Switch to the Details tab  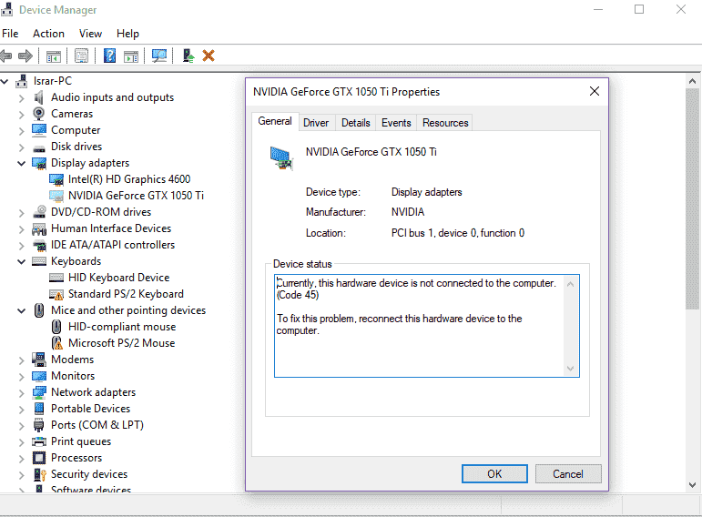(x=355, y=123)
